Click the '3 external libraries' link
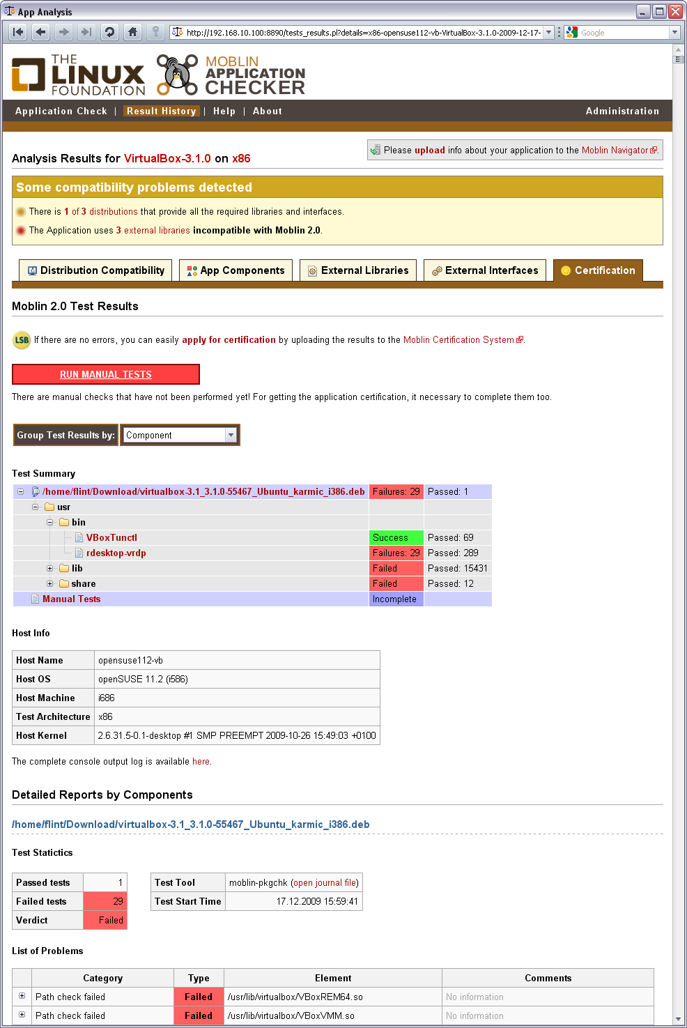The width and height of the screenshot is (687, 1028). tap(153, 231)
